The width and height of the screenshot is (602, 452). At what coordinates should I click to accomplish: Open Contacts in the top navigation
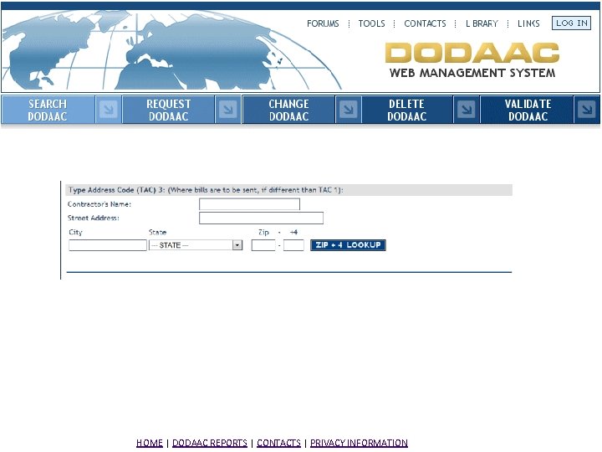coord(425,23)
